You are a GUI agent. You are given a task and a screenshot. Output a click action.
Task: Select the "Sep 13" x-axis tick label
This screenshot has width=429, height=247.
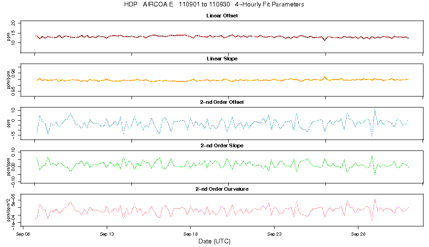point(107,233)
